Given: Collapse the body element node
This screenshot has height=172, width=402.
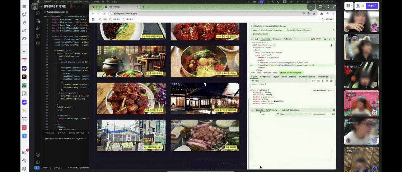Looking at the screenshot, I should point(253,50).
